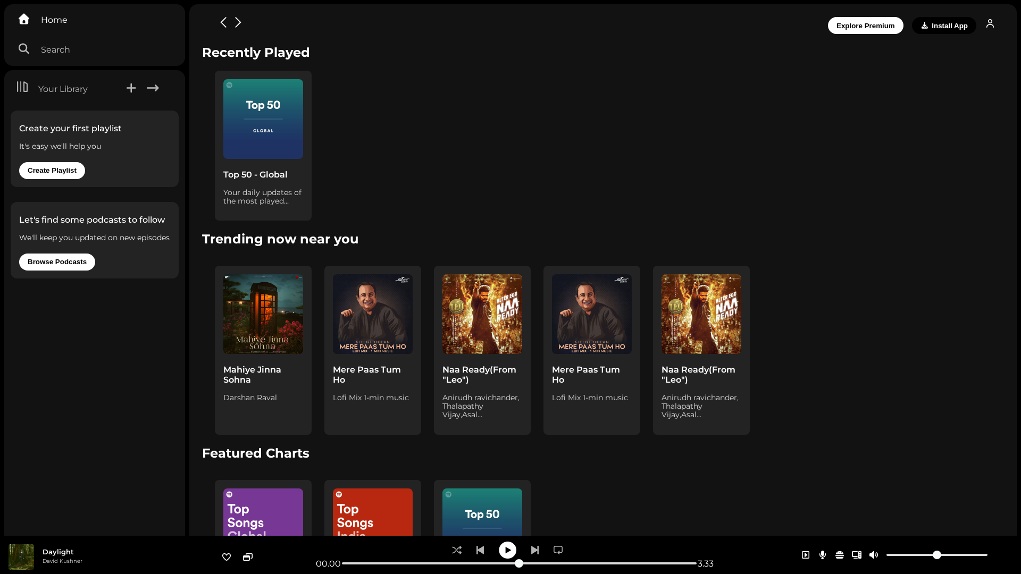Go forward with the right chevron
This screenshot has height=574, width=1021.
tap(238, 22)
